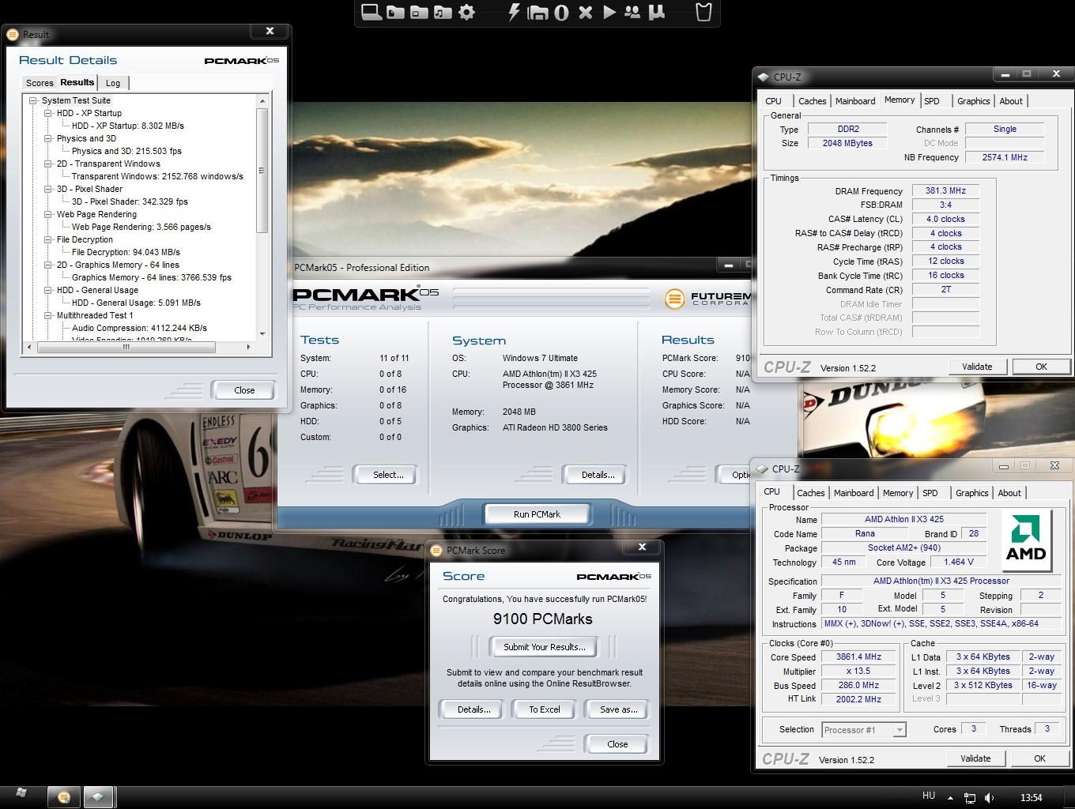The height and width of the screenshot is (809, 1075).
Task: Click OK in the lower CPU-Z window
Action: tap(1039, 758)
